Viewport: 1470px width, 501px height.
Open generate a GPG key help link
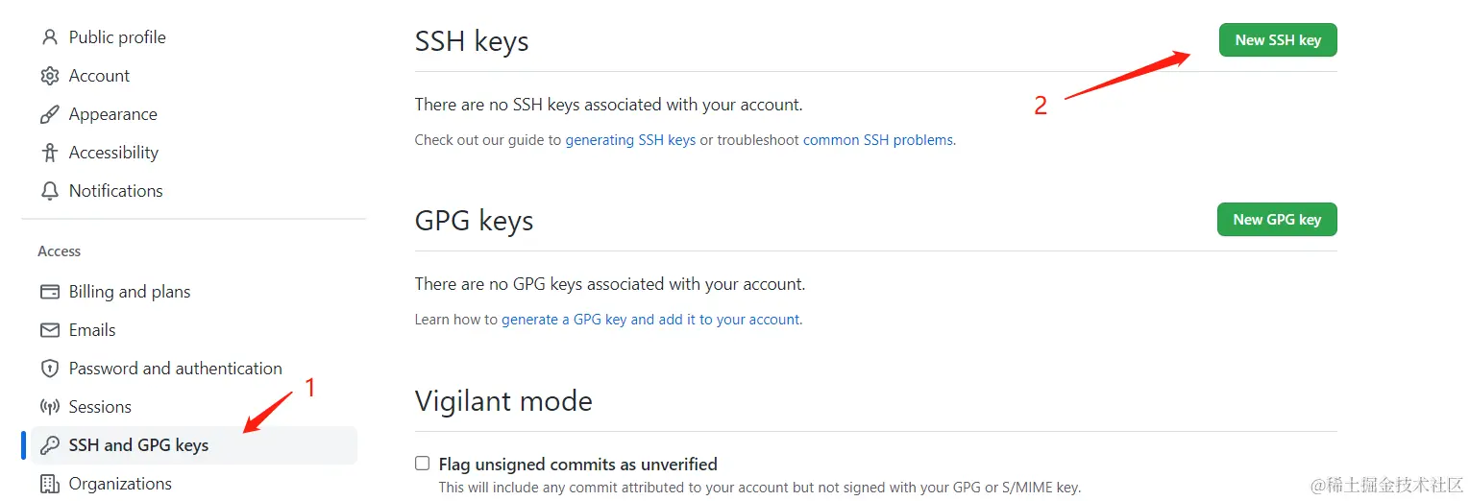(x=650, y=320)
